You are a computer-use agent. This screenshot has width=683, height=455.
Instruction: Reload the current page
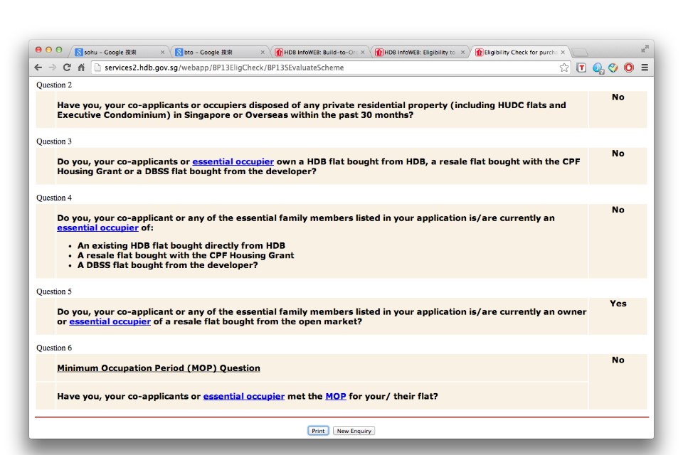click(x=67, y=68)
